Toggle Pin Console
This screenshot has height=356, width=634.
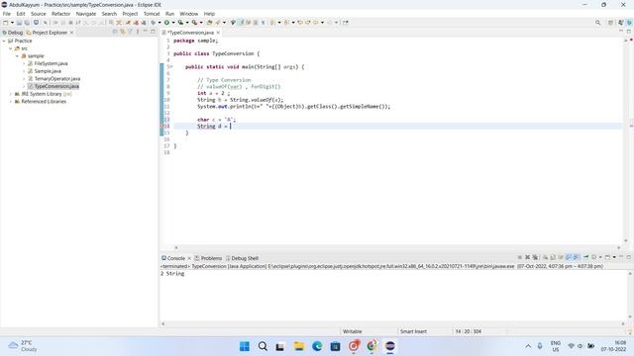click(x=585, y=257)
